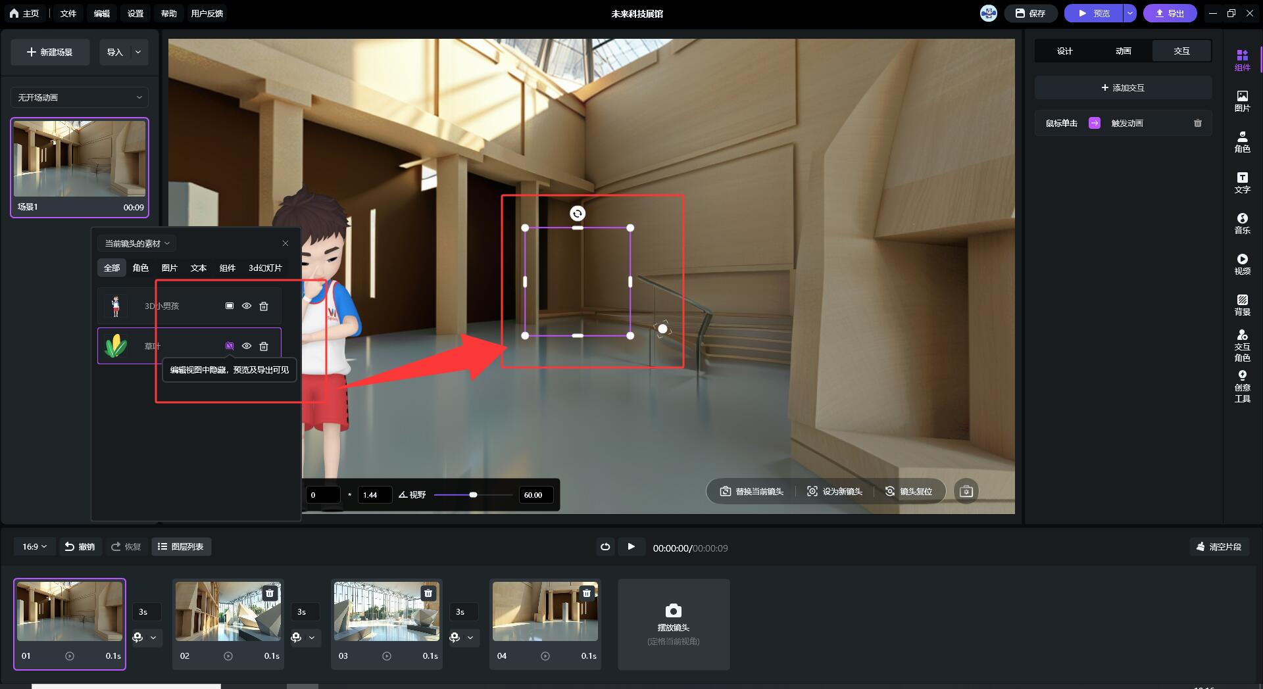The image size is (1263, 689).
Task: Toggle visibility of 3D小男孩 layer
Action: (247, 306)
